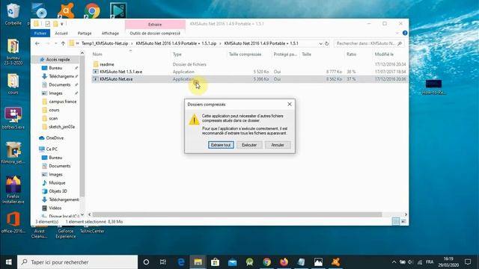
Task: Expand address bar history dropdown
Action: pyautogui.click(x=320, y=43)
